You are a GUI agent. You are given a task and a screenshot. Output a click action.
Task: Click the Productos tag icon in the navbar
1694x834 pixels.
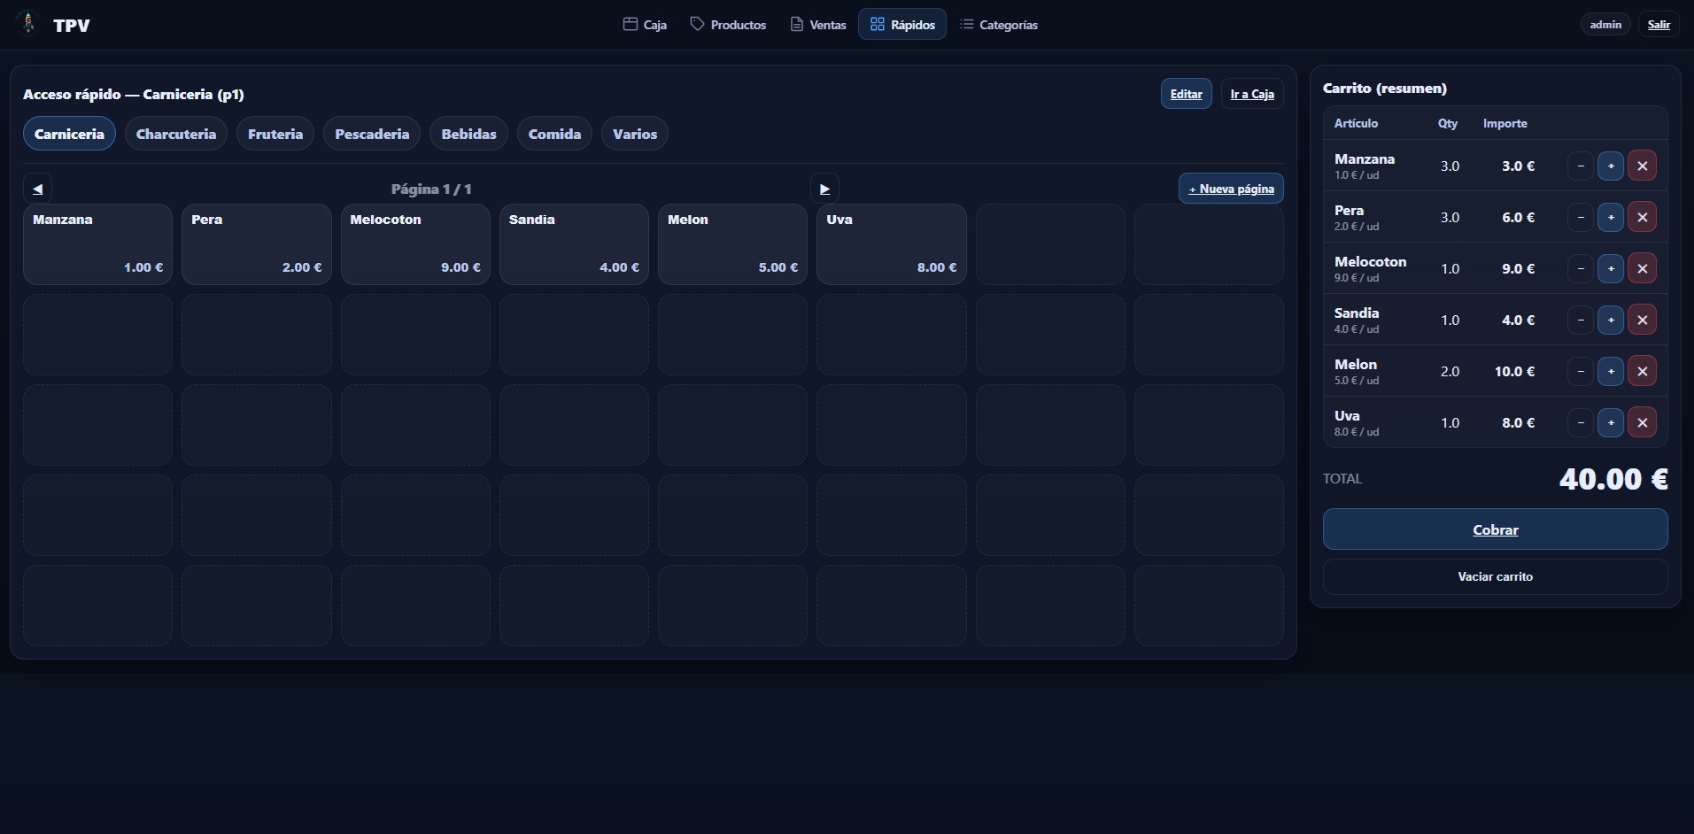[696, 24]
